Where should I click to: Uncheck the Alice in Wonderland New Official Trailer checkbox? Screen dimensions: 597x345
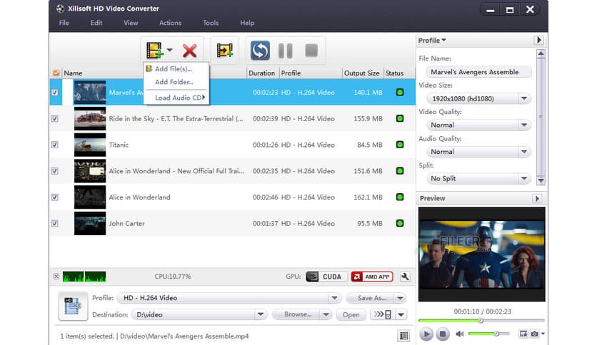pyautogui.click(x=55, y=171)
